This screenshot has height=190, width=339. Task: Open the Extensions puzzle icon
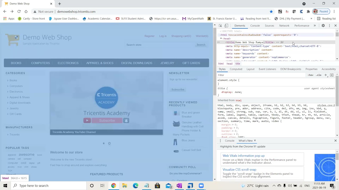tap(308, 12)
